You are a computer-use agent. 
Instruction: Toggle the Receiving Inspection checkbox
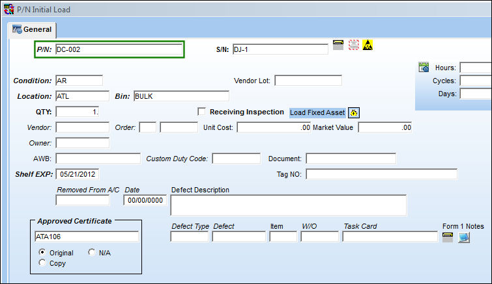coord(201,112)
